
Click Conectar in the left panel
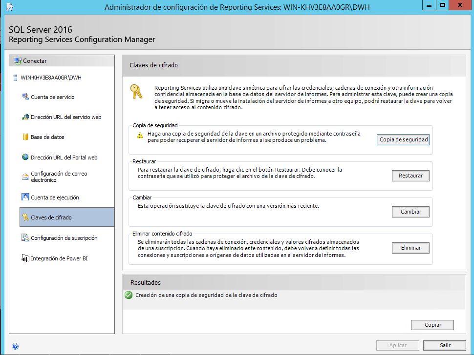tap(35, 61)
